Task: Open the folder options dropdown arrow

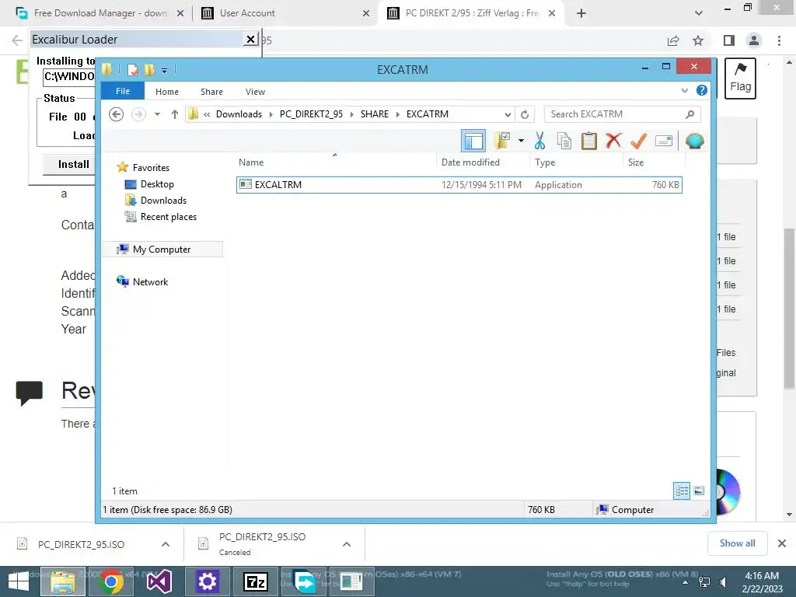Action: (521, 141)
